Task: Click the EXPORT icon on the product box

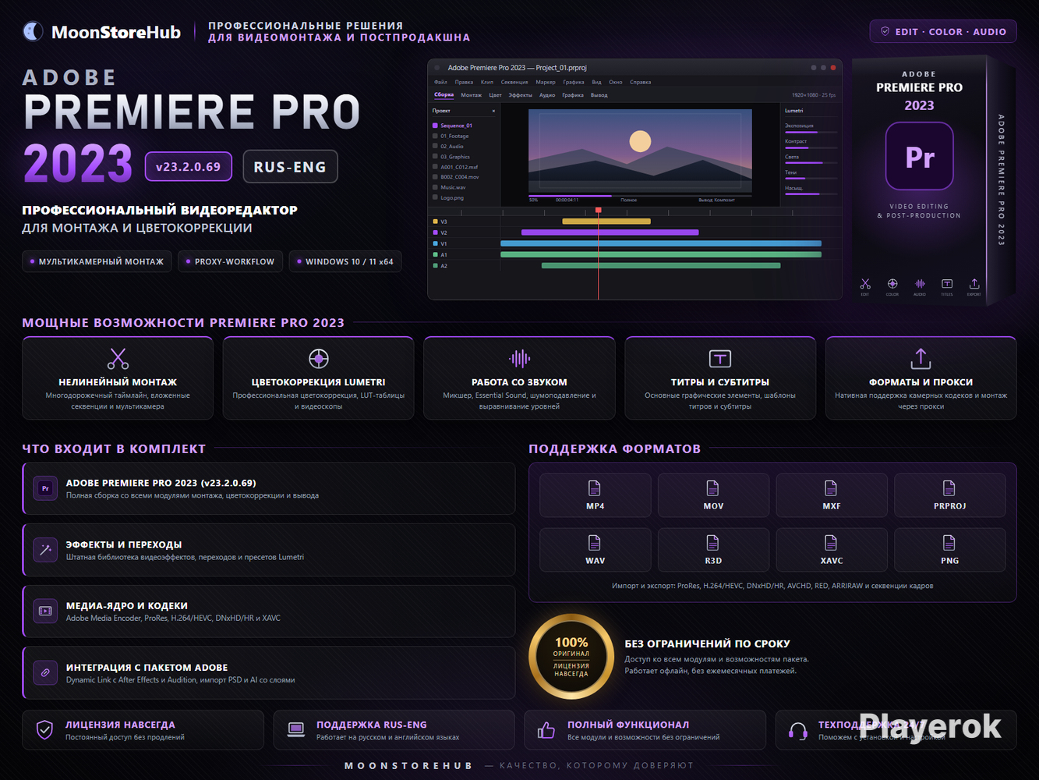Action: [974, 284]
